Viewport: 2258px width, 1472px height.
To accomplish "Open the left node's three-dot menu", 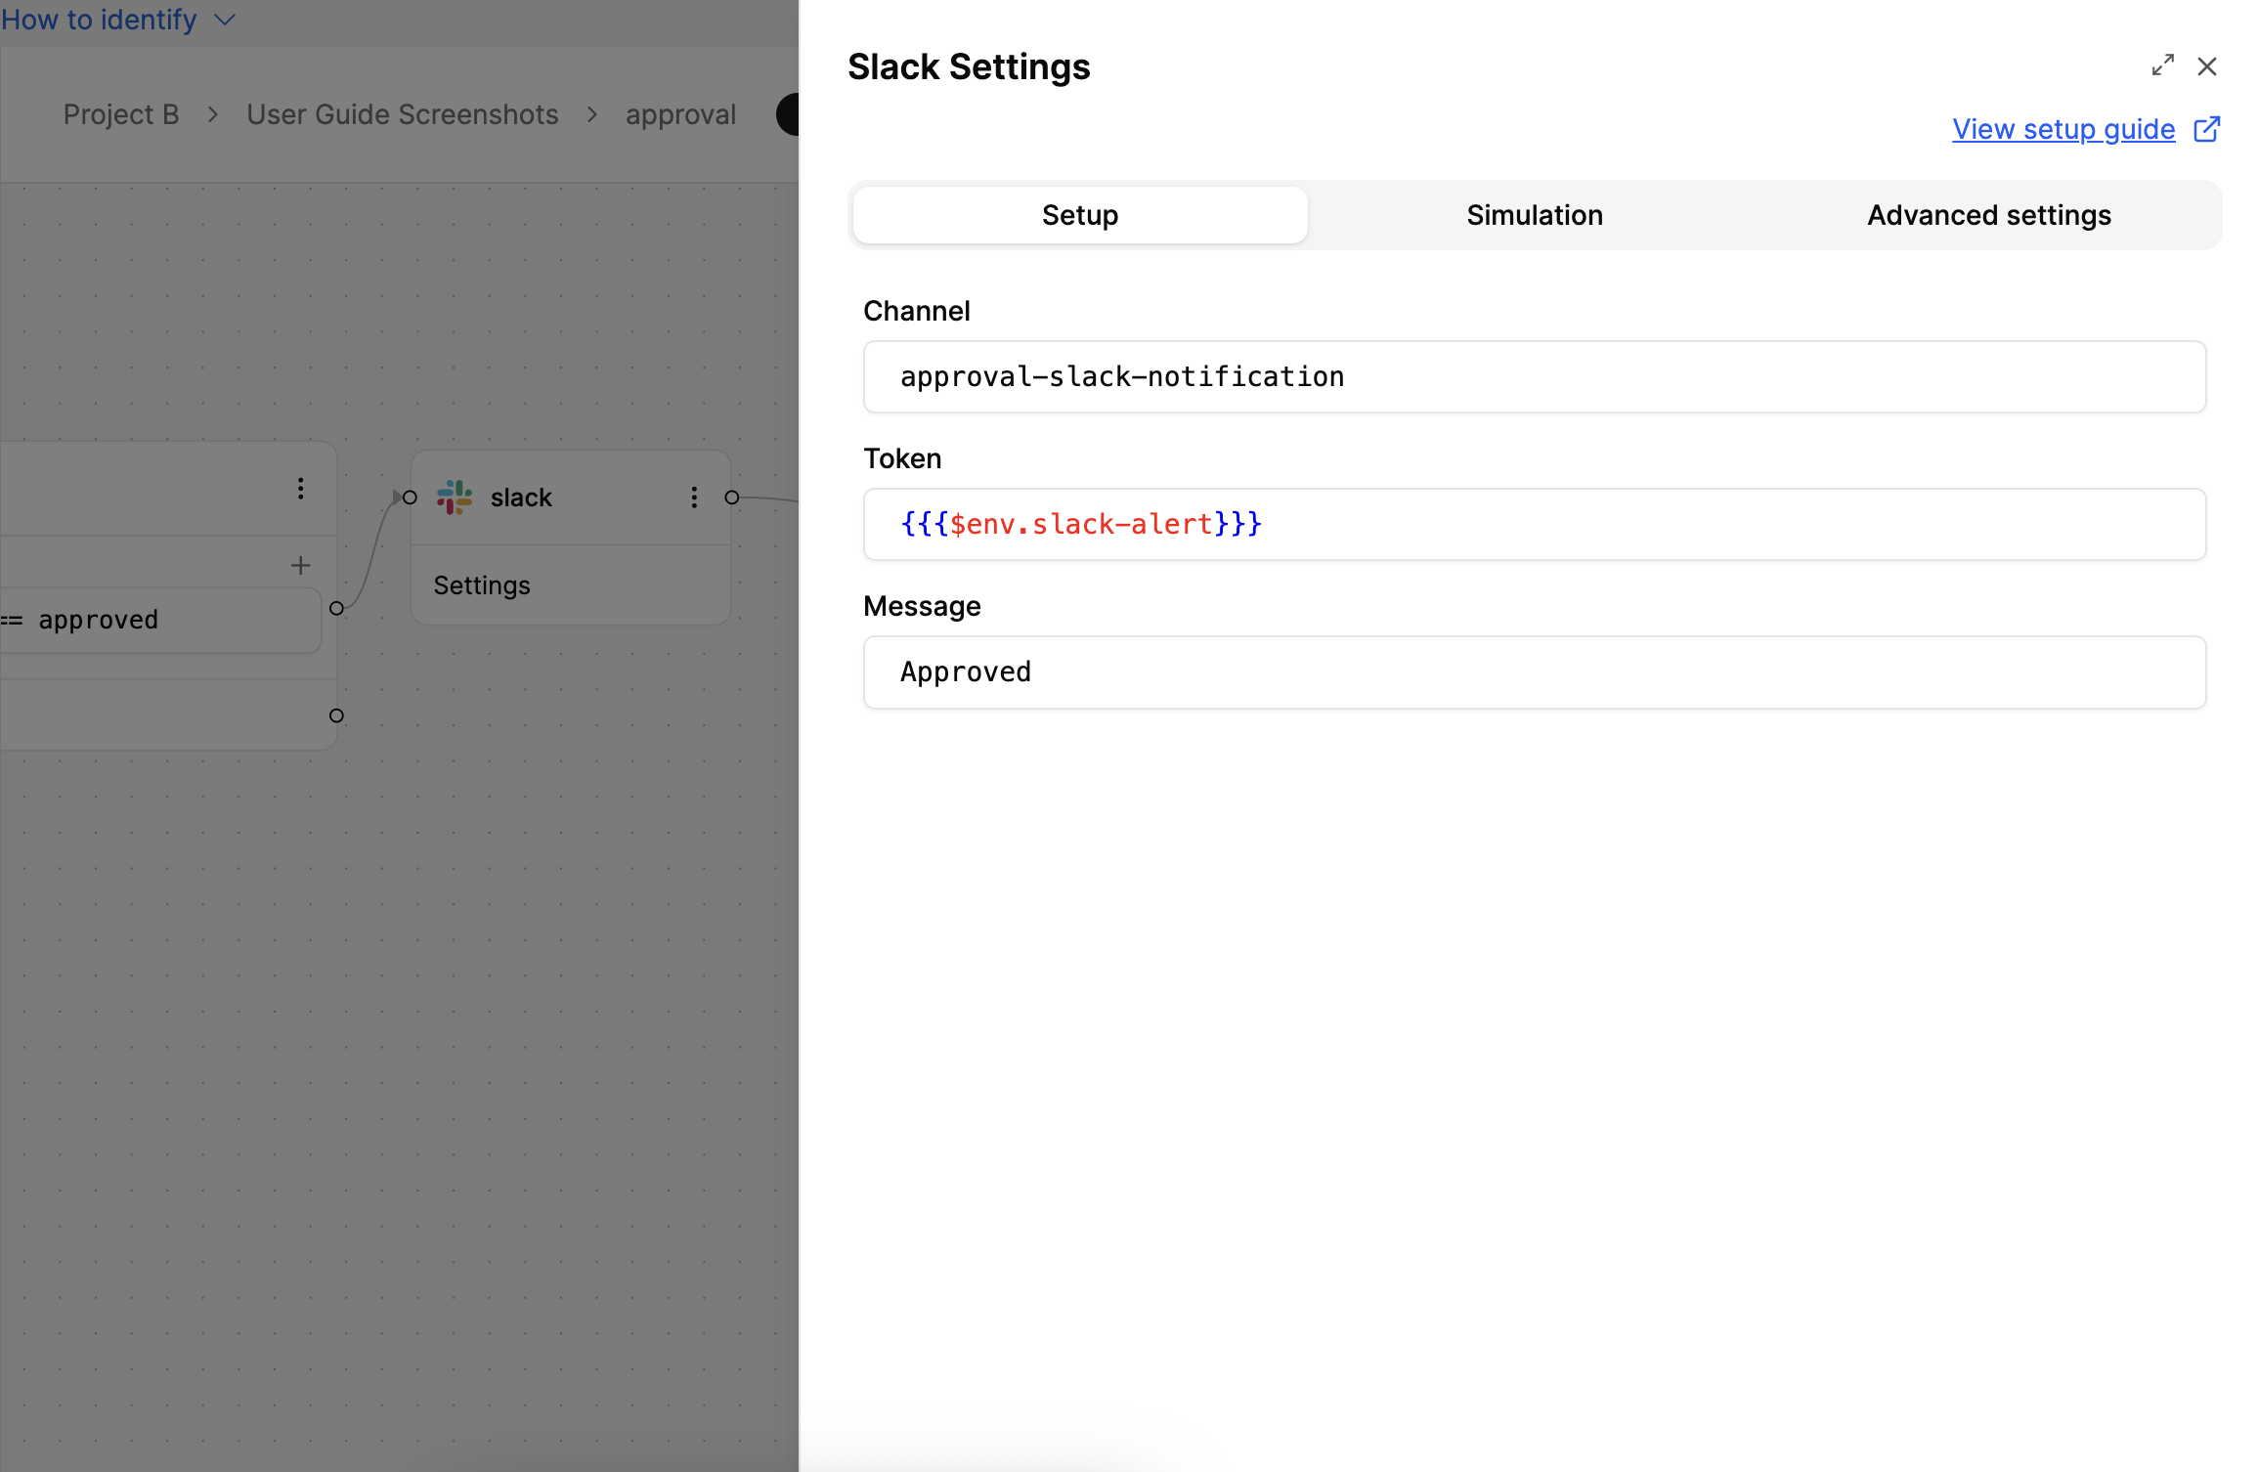I will (x=300, y=488).
